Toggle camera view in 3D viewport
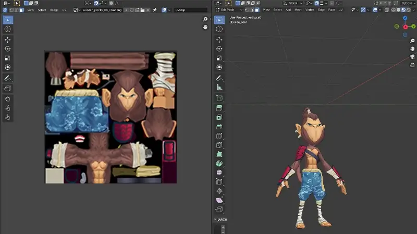Image resolution: width=417 pixels, height=234 pixels. pyautogui.click(x=412, y=57)
